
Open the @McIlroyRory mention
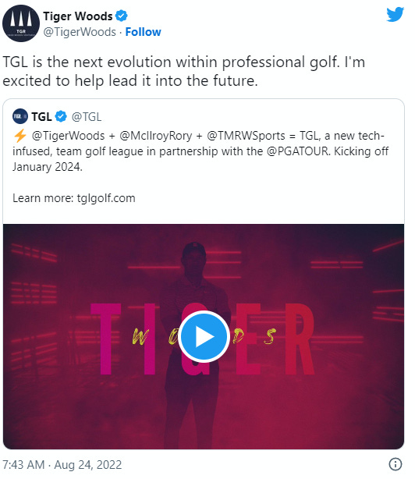(156, 136)
